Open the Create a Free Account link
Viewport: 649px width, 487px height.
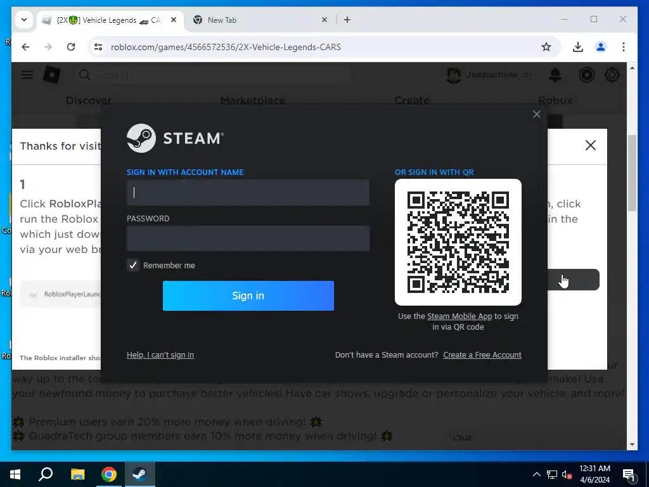[482, 355]
